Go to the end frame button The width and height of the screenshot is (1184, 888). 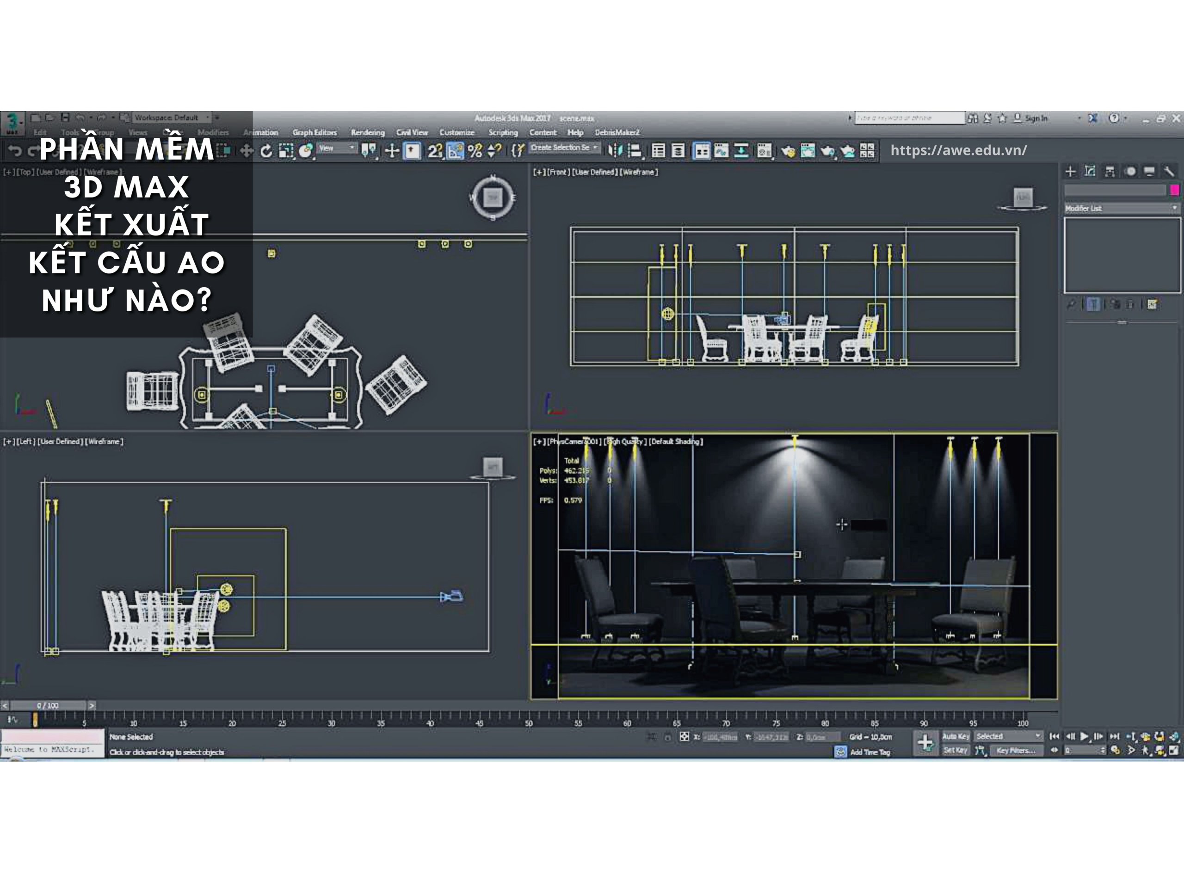point(1115,736)
